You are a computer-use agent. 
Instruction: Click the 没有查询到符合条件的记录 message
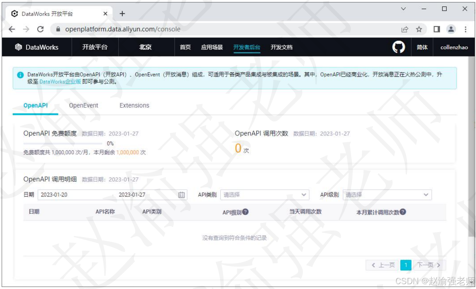point(234,238)
